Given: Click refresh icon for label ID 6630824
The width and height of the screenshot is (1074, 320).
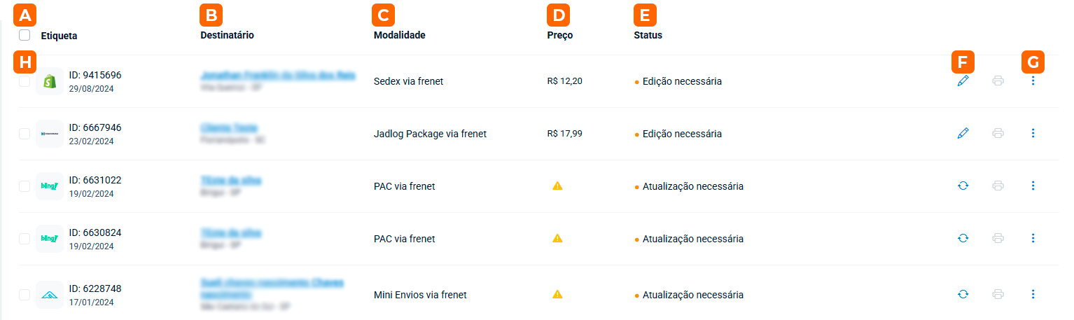Looking at the screenshot, I should (x=963, y=238).
